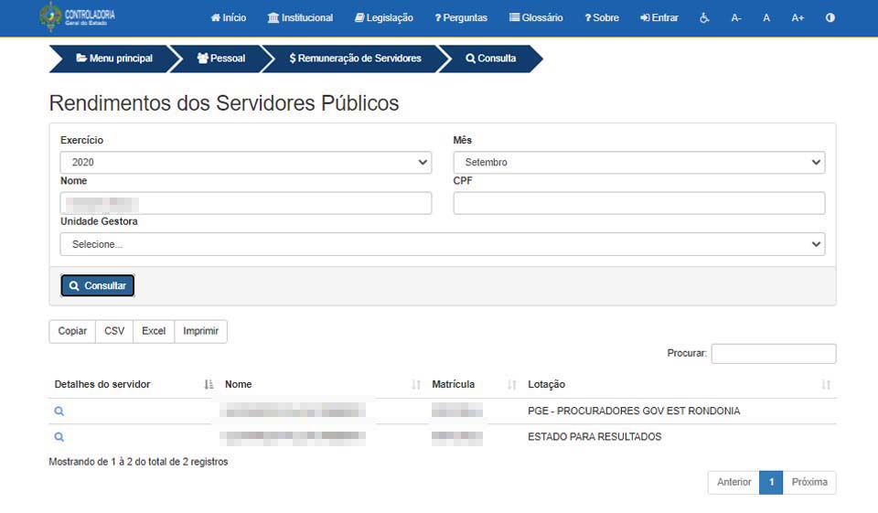Open the accessibility wheelchair icon
Viewport: 878px width, 513px height.
704,17
